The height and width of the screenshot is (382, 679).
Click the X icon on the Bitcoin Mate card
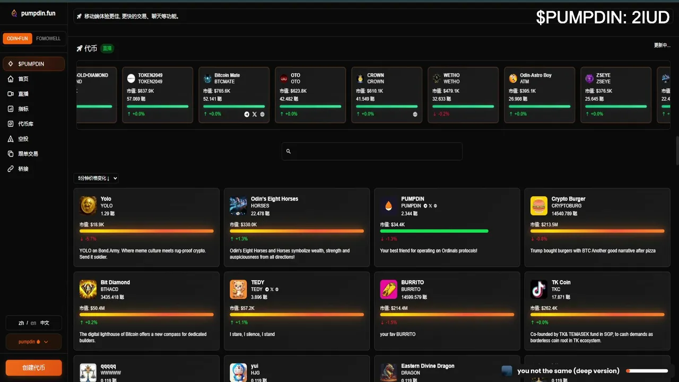pyautogui.click(x=255, y=114)
